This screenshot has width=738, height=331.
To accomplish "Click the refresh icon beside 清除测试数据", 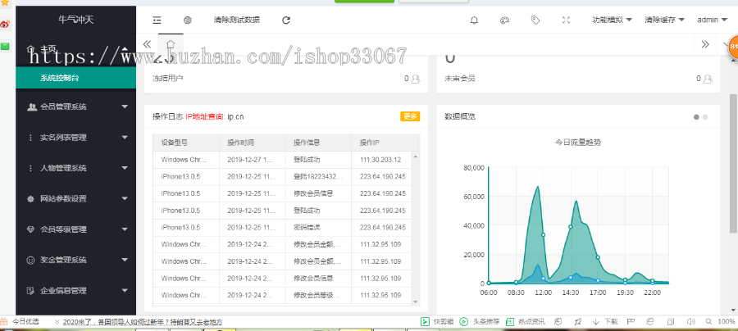I will (286, 20).
